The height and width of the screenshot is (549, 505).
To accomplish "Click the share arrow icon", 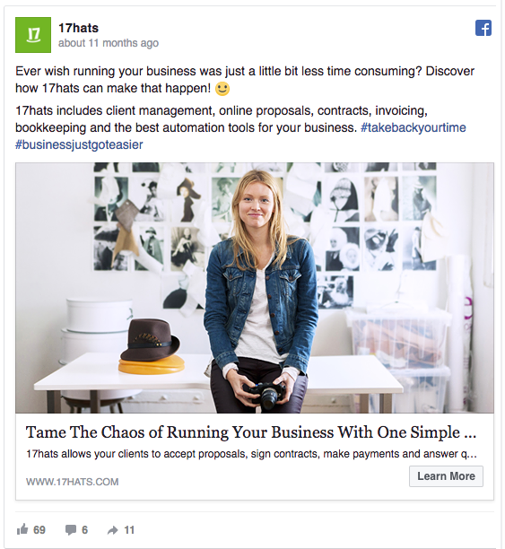I will (x=112, y=530).
